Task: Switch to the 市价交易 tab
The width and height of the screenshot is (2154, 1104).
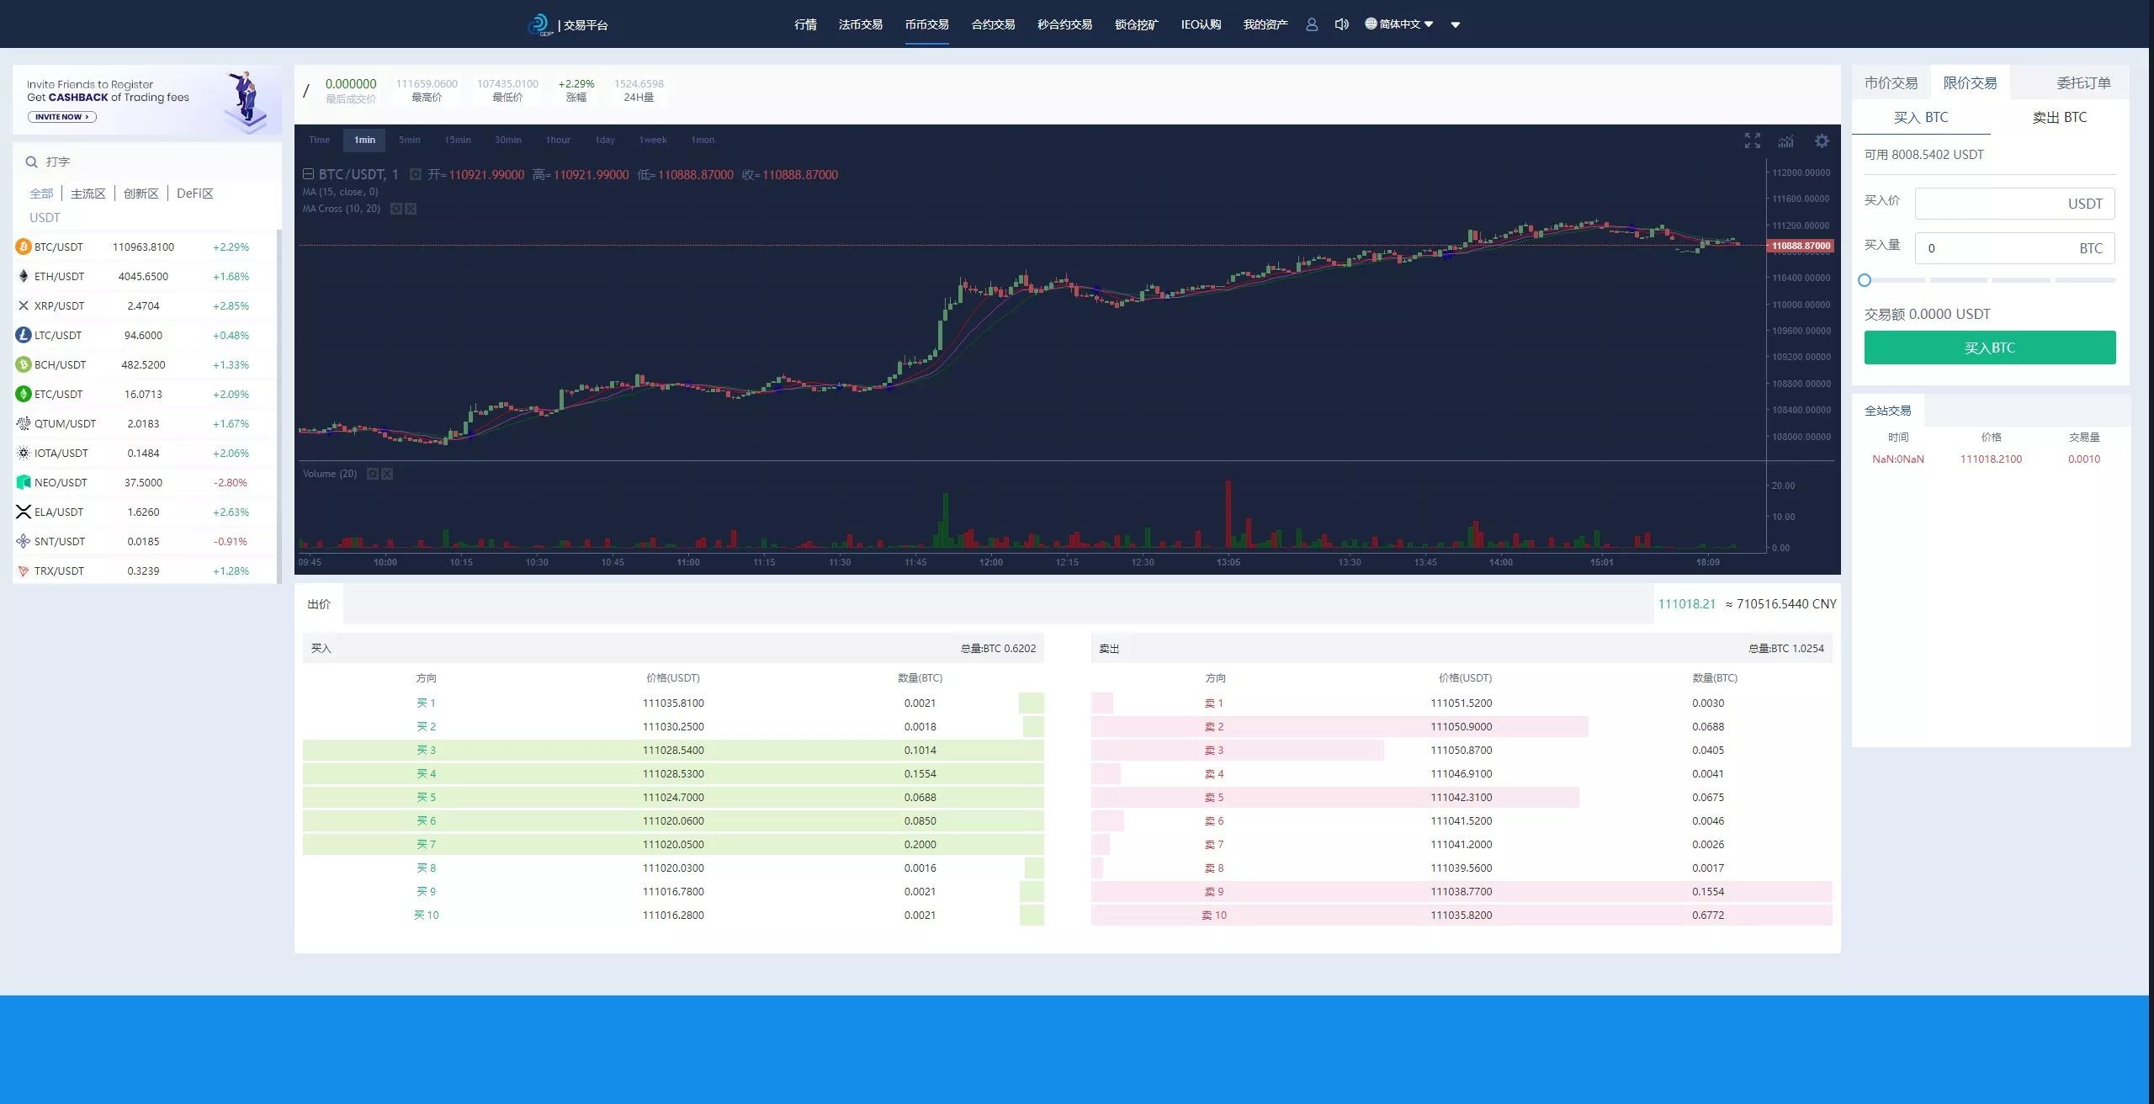Action: point(1891,82)
